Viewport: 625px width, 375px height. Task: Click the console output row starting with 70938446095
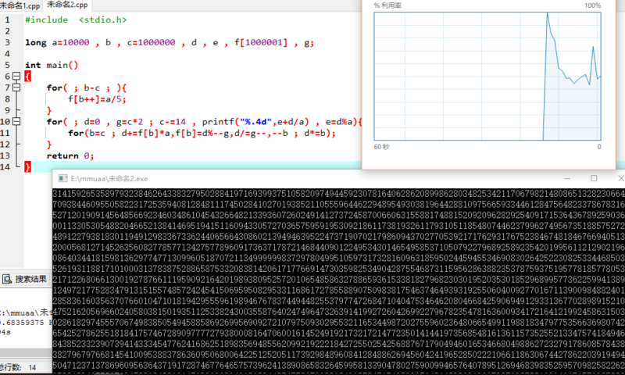point(338,205)
